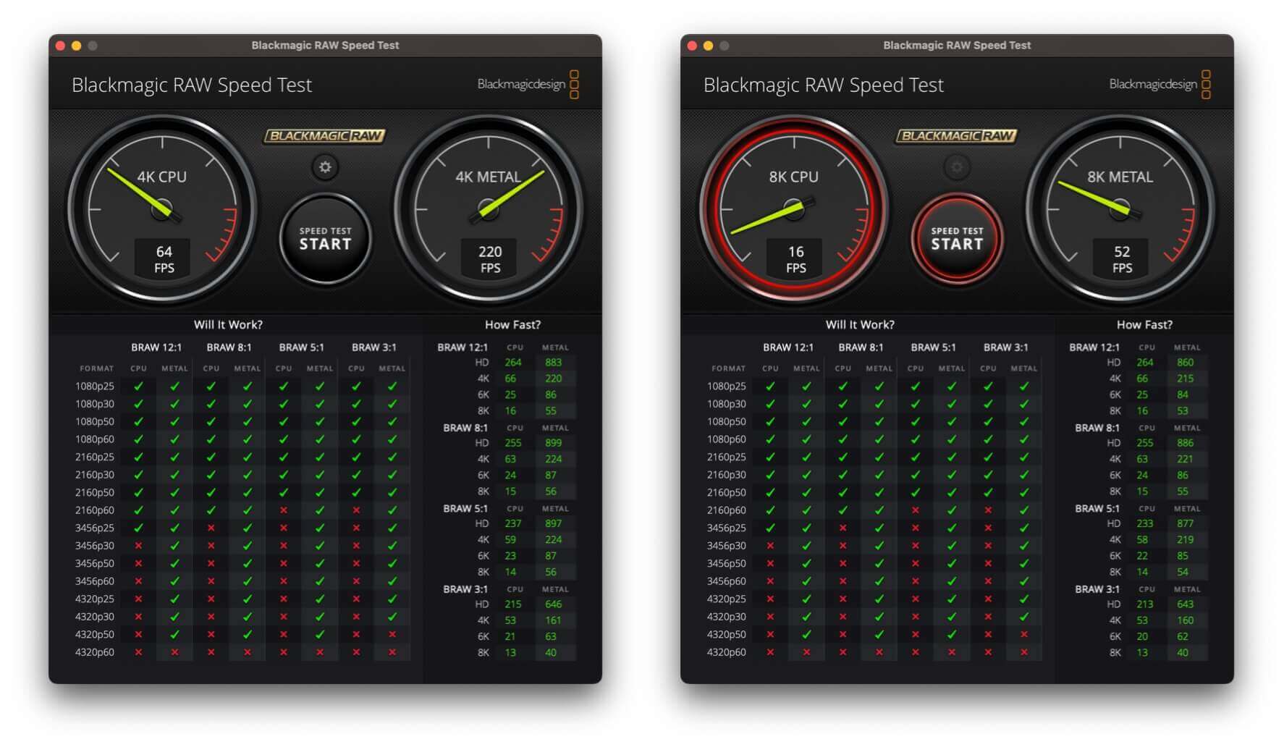
Task: Click Will It Work? header in left window
Action: click(x=228, y=325)
